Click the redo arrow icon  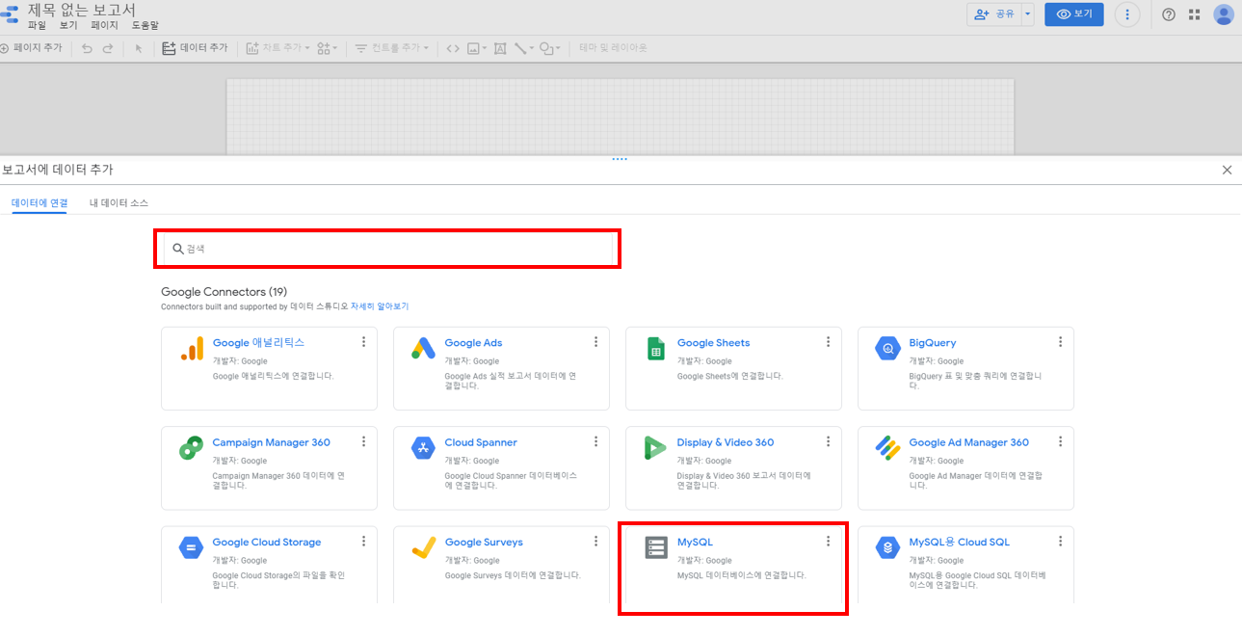[108, 48]
